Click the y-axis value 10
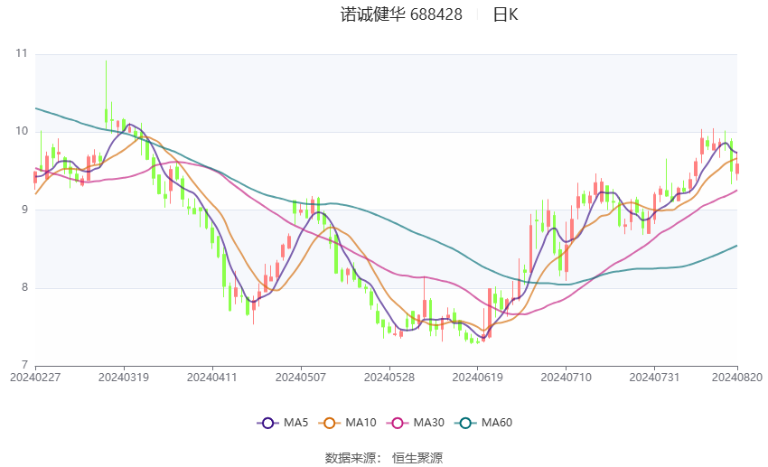Image resolution: width=768 pixels, height=467 pixels. tap(22, 131)
